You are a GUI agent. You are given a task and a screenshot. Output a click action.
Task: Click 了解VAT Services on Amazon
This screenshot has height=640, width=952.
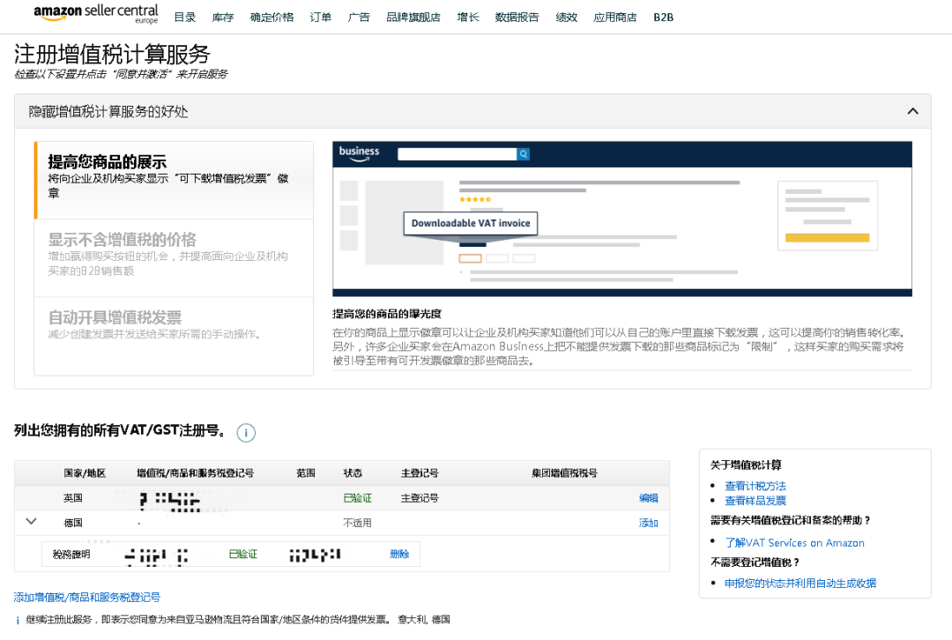(795, 542)
